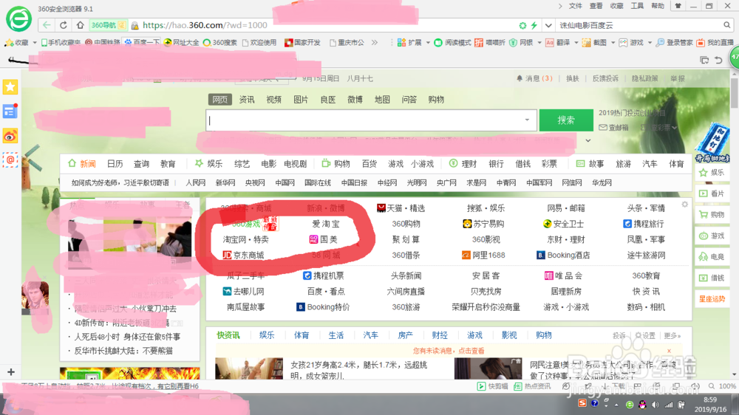739x415 pixels.
Task: Open 我的直播 toolbar item
Action: point(715,42)
